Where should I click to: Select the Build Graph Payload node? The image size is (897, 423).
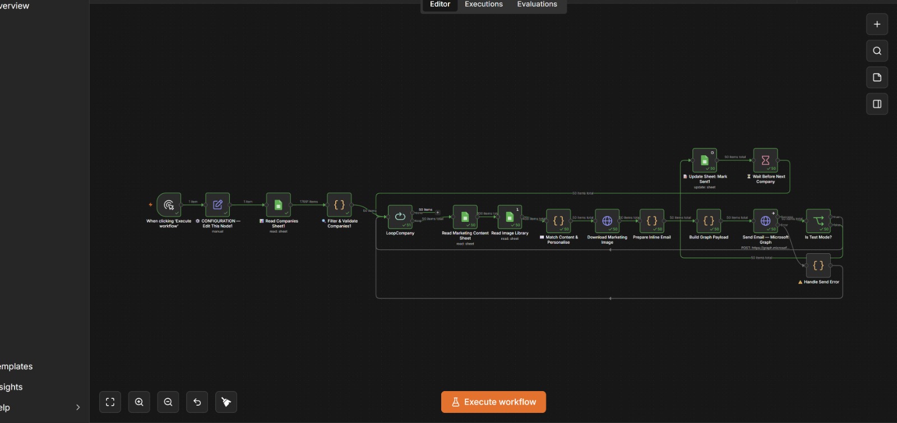coord(709,221)
